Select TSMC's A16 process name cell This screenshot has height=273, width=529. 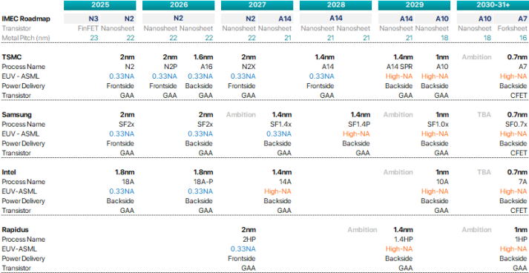(x=206, y=67)
